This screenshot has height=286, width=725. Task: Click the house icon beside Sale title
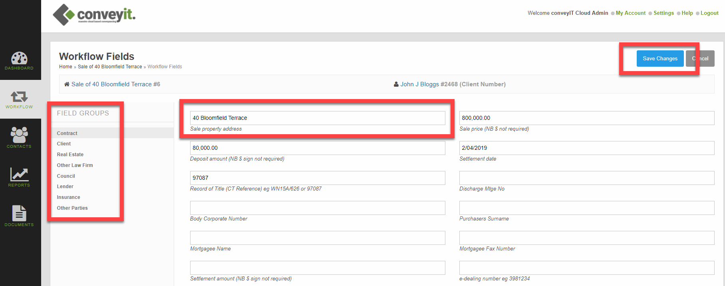(x=67, y=84)
